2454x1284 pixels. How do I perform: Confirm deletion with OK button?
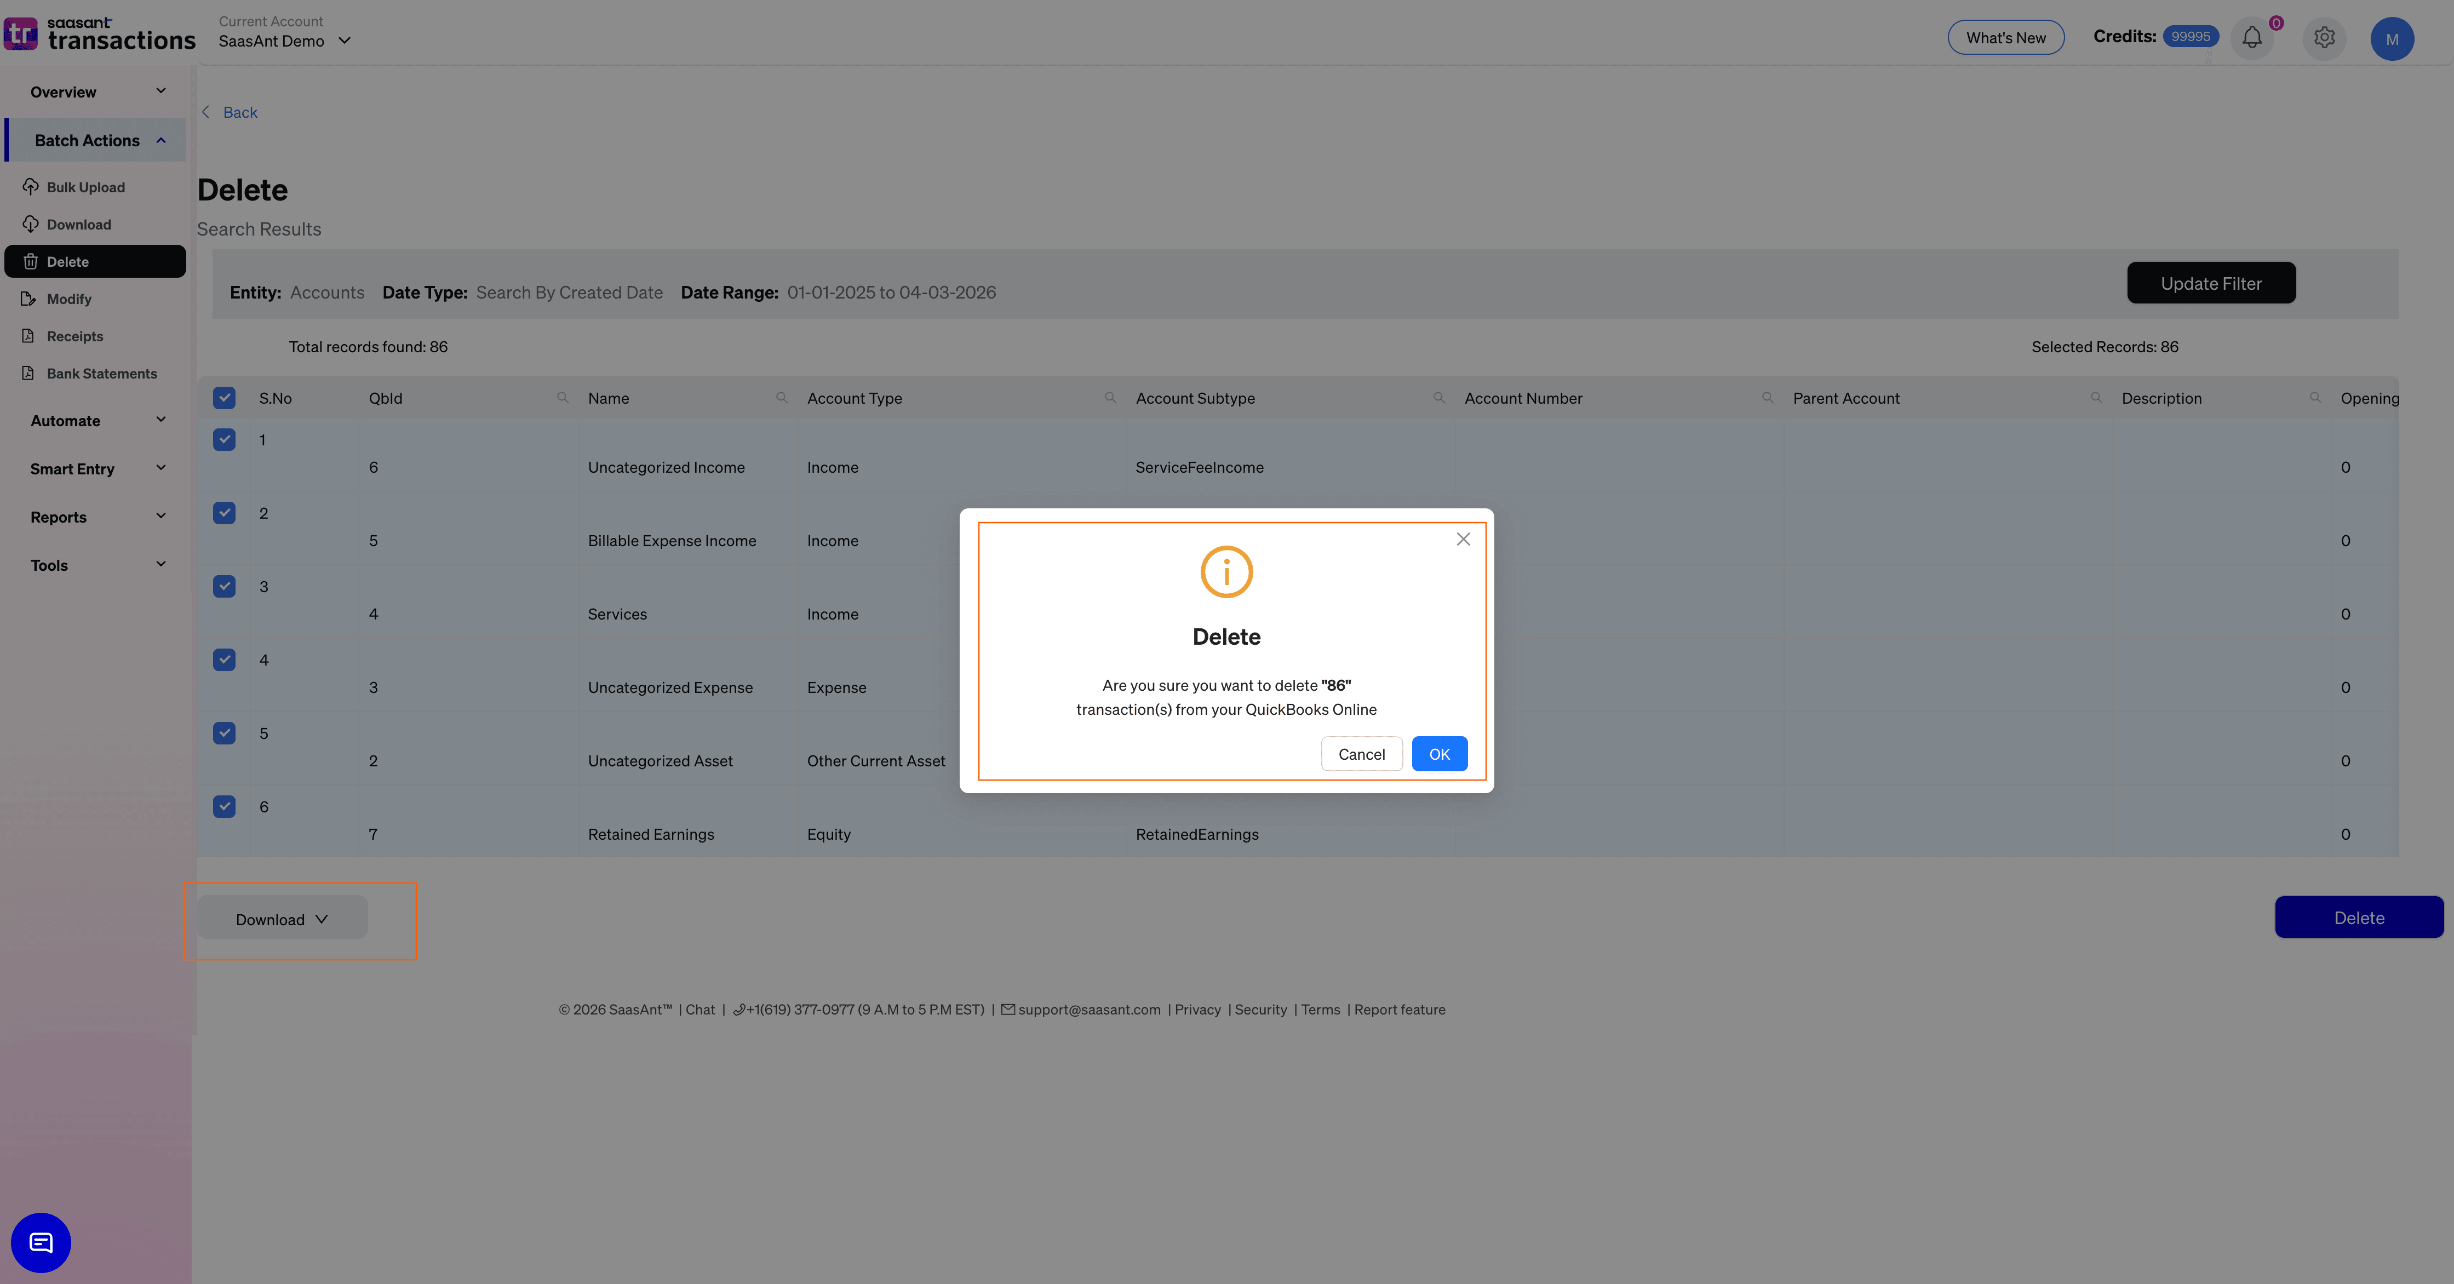coord(1438,754)
